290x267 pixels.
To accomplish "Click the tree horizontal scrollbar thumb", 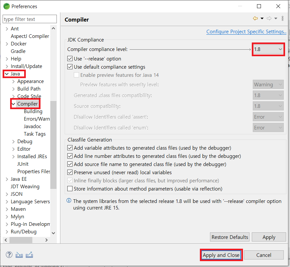I will pos(21,240).
